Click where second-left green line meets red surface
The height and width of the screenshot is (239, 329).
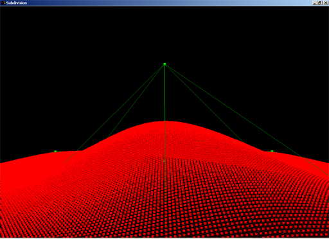107,137
